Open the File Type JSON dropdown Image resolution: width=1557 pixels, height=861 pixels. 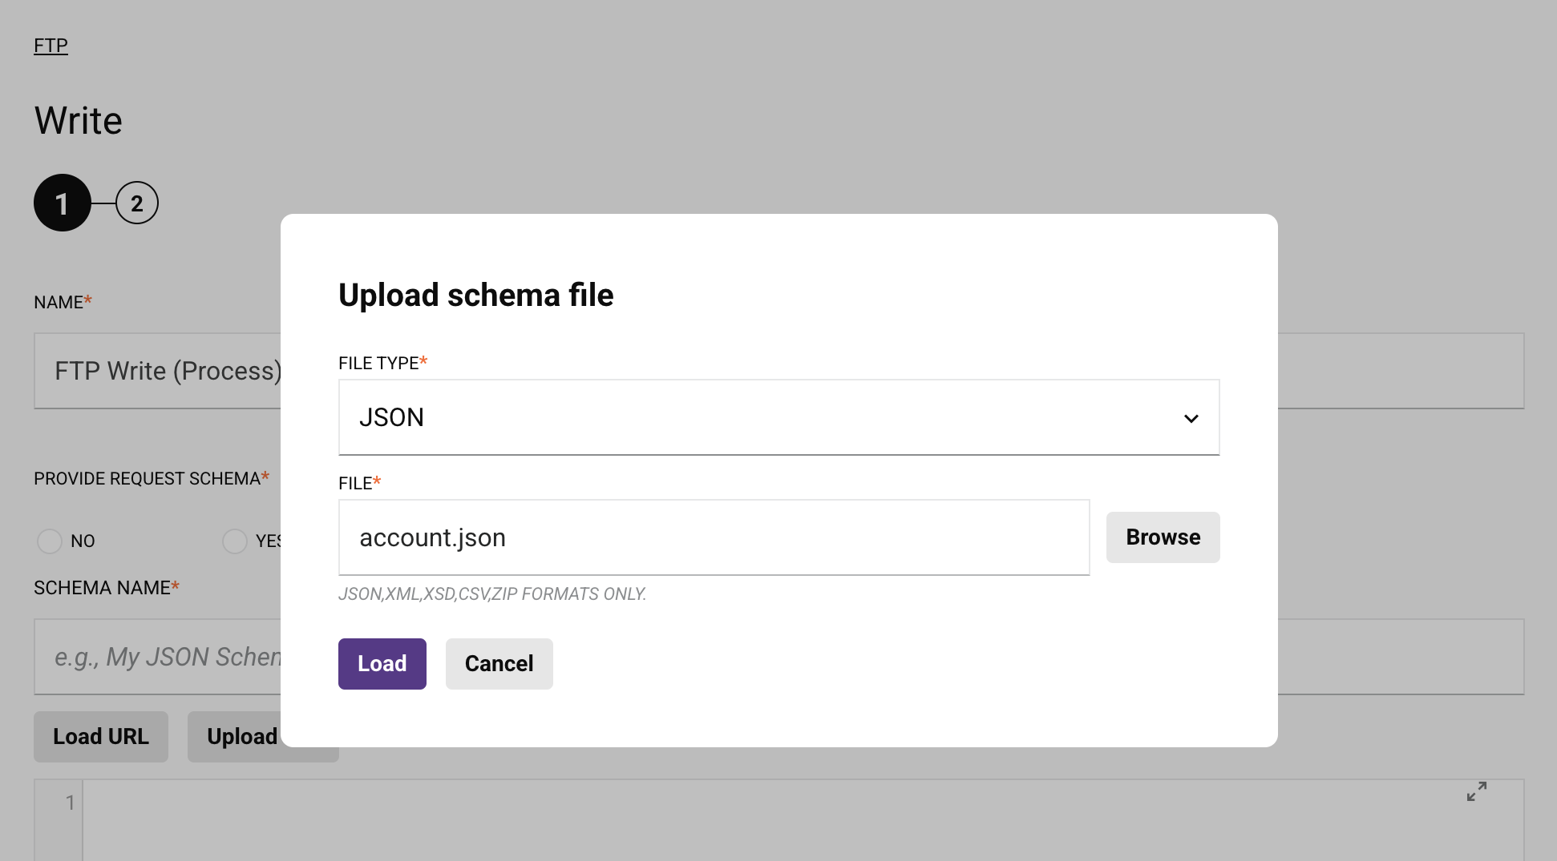[778, 417]
